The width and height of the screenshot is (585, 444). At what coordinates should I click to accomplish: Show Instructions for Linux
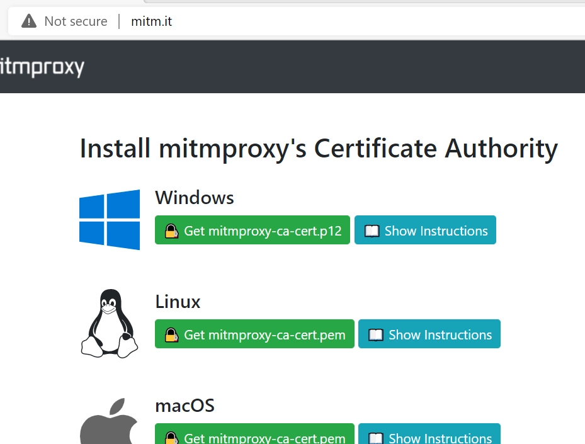[x=429, y=334]
